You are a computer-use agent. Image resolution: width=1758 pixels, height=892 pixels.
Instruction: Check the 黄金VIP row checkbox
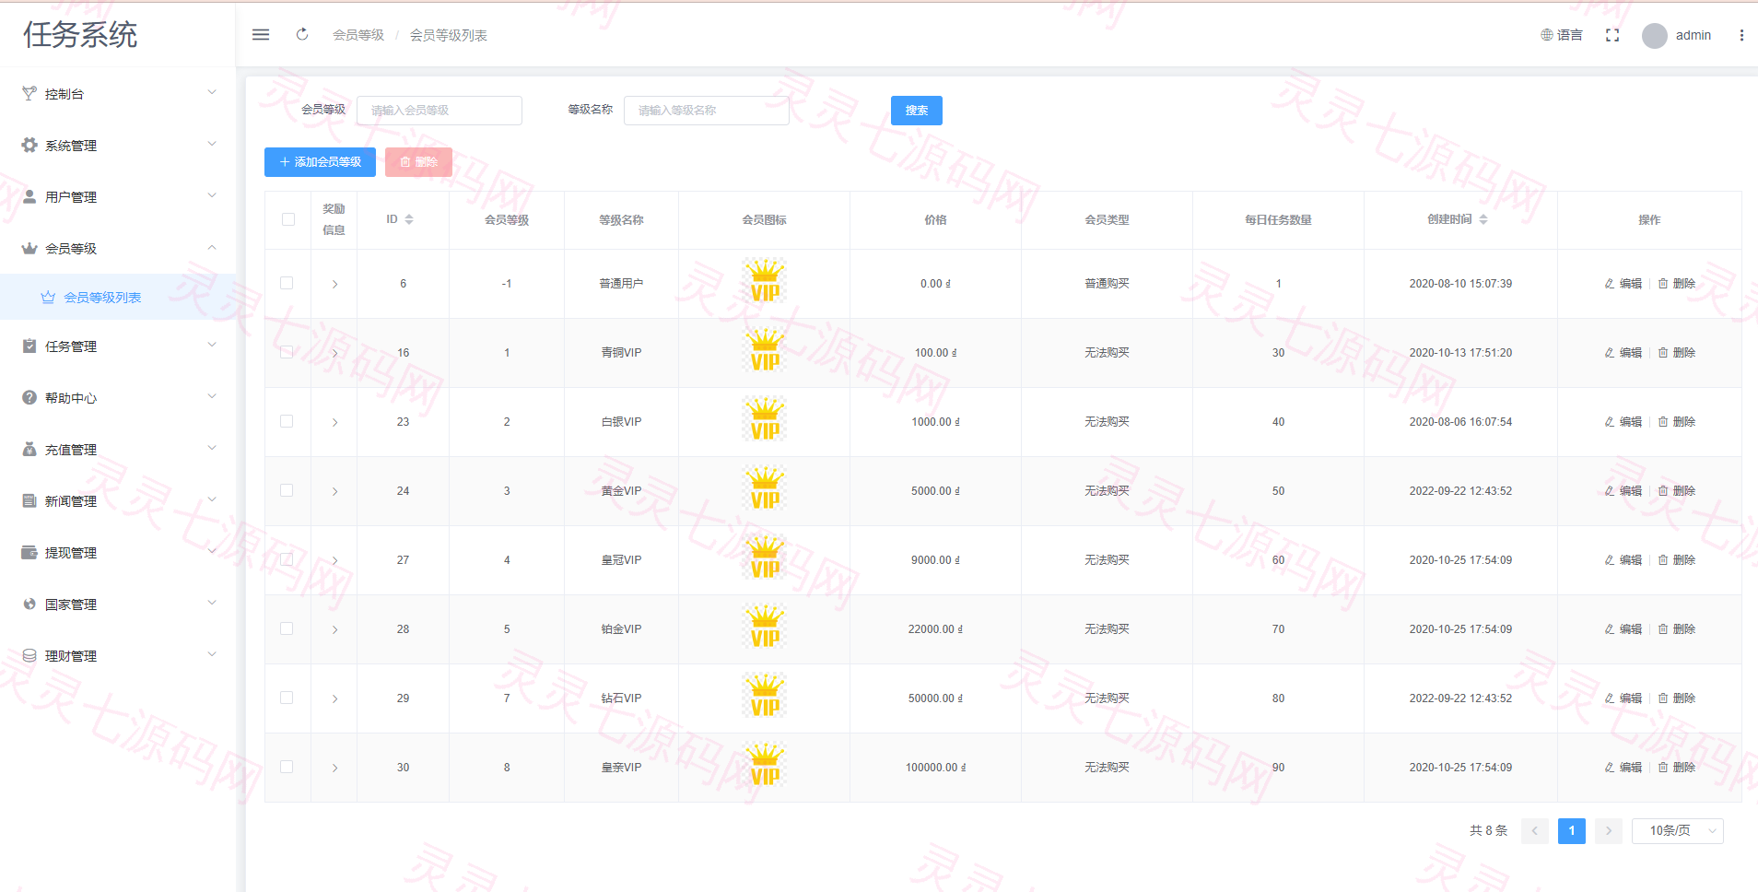tap(287, 490)
